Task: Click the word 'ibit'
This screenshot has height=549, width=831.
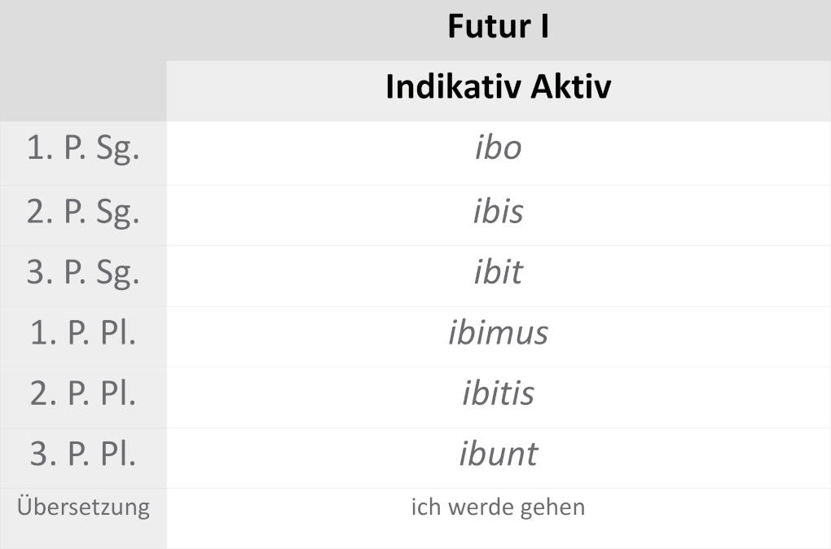Action: point(498,272)
